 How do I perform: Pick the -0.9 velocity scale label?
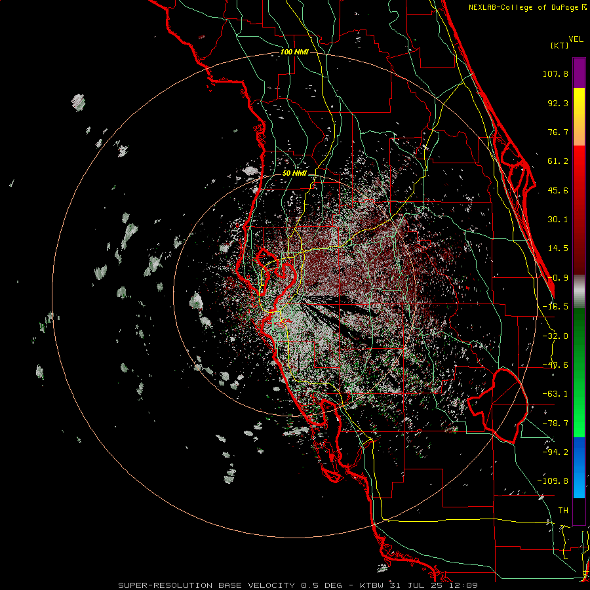[x=558, y=278]
